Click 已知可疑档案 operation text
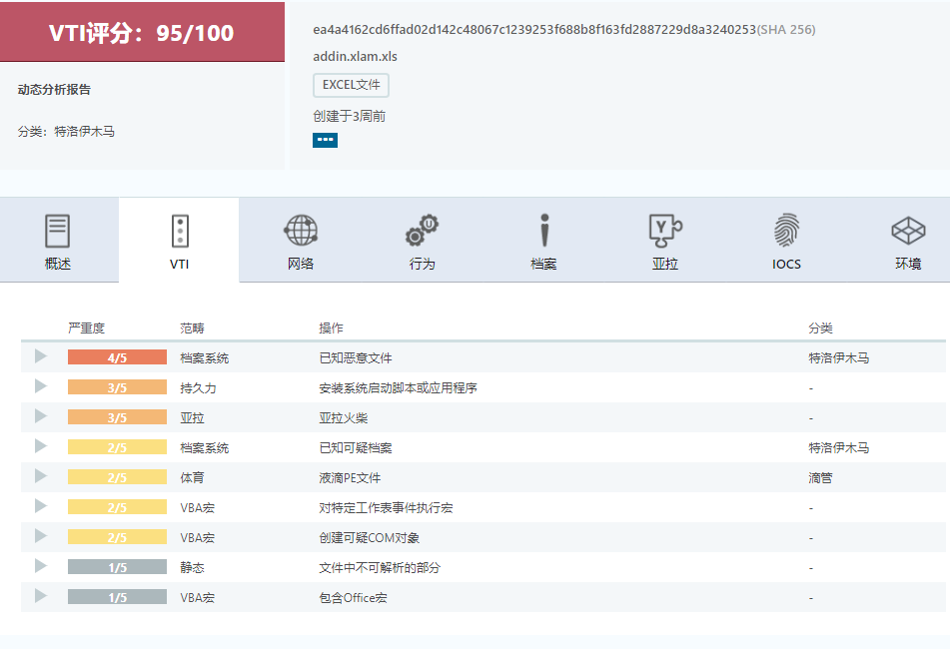This screenshot has width=950, height=649. click(356, 447)
